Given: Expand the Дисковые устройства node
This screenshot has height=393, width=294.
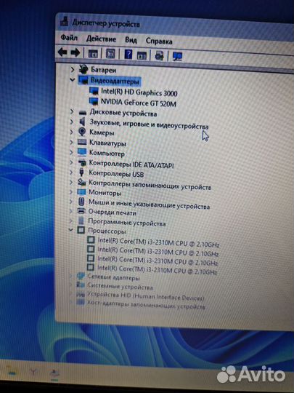Looking at the screenshot, I should click(72, 112).
